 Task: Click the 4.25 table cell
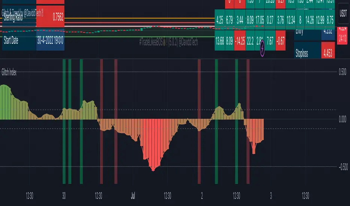click(220, 20)
